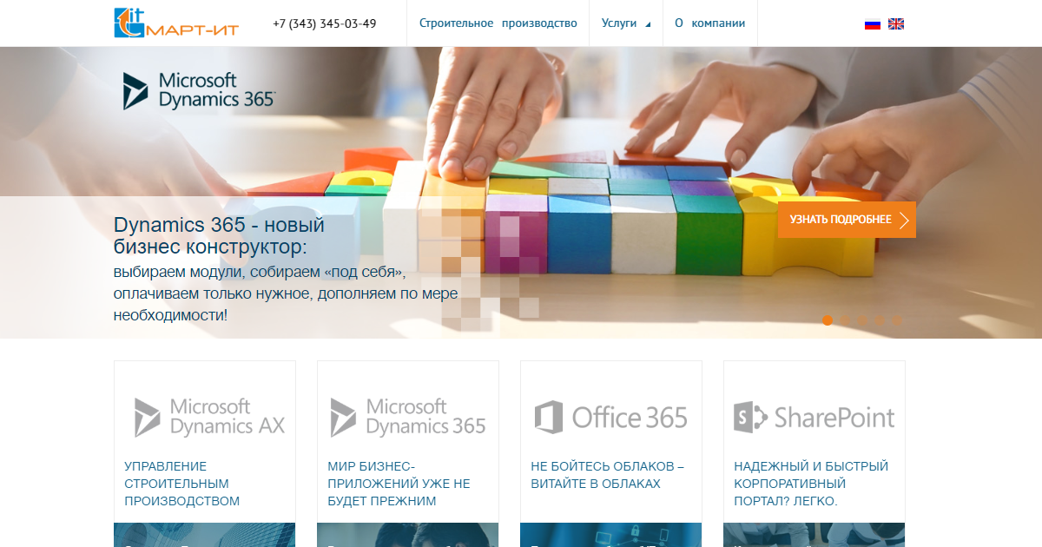The height and width of the screenshot is (547, 1042).
Task: Select the third carousel slide dot
Action: click(862, 320)
